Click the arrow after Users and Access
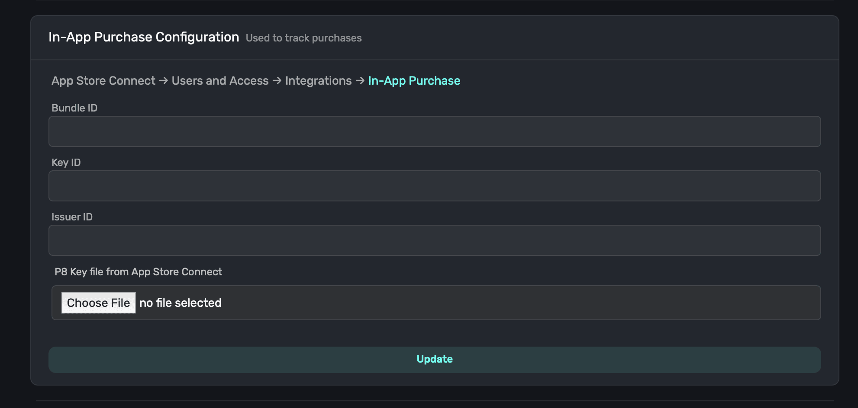858x408 pixels. pyautogui.click(x=277, y=81)
